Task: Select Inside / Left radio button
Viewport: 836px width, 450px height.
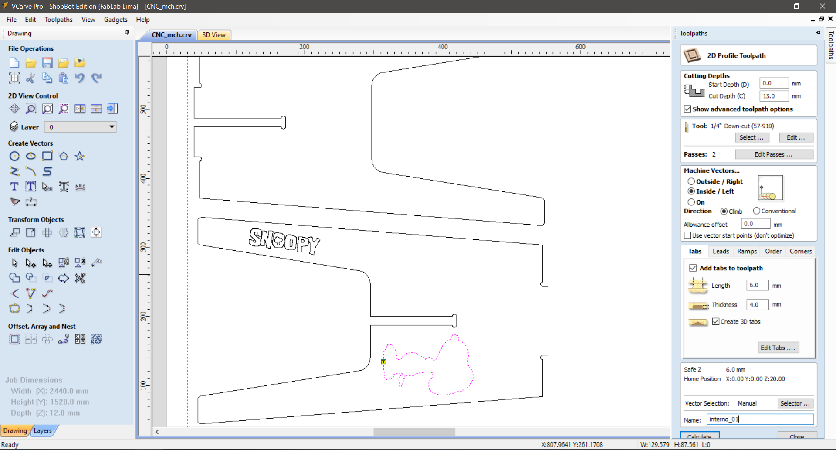Action: point(691,191)
